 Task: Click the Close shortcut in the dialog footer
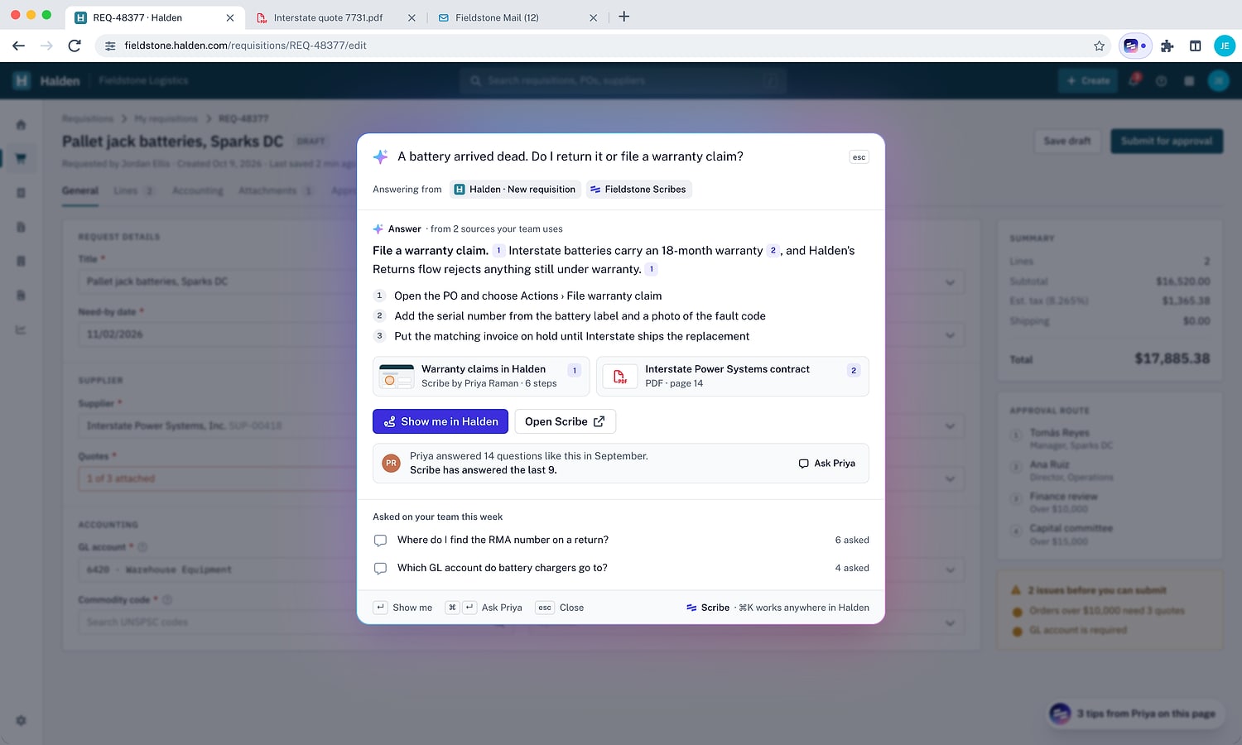click(x=560, y=608)
